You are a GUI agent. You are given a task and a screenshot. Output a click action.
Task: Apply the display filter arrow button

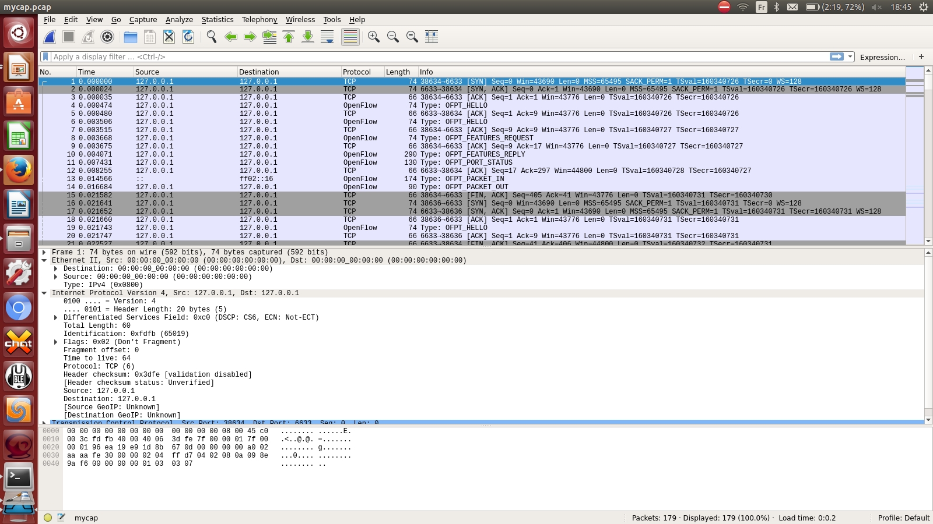click(837, 56)
